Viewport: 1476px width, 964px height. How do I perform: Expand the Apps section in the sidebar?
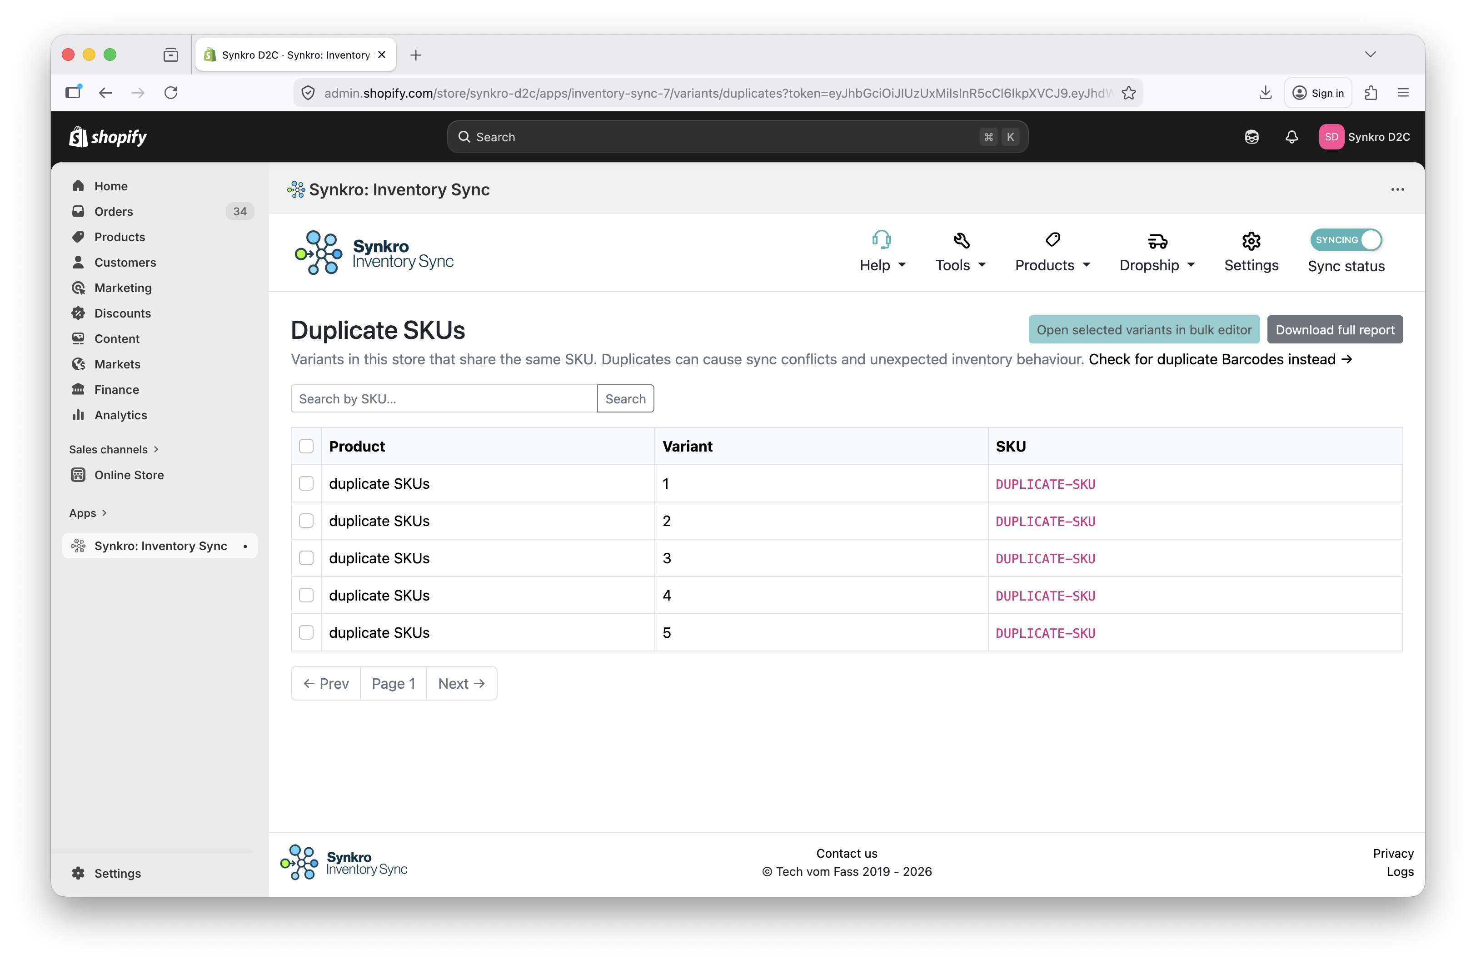point(87,513)
